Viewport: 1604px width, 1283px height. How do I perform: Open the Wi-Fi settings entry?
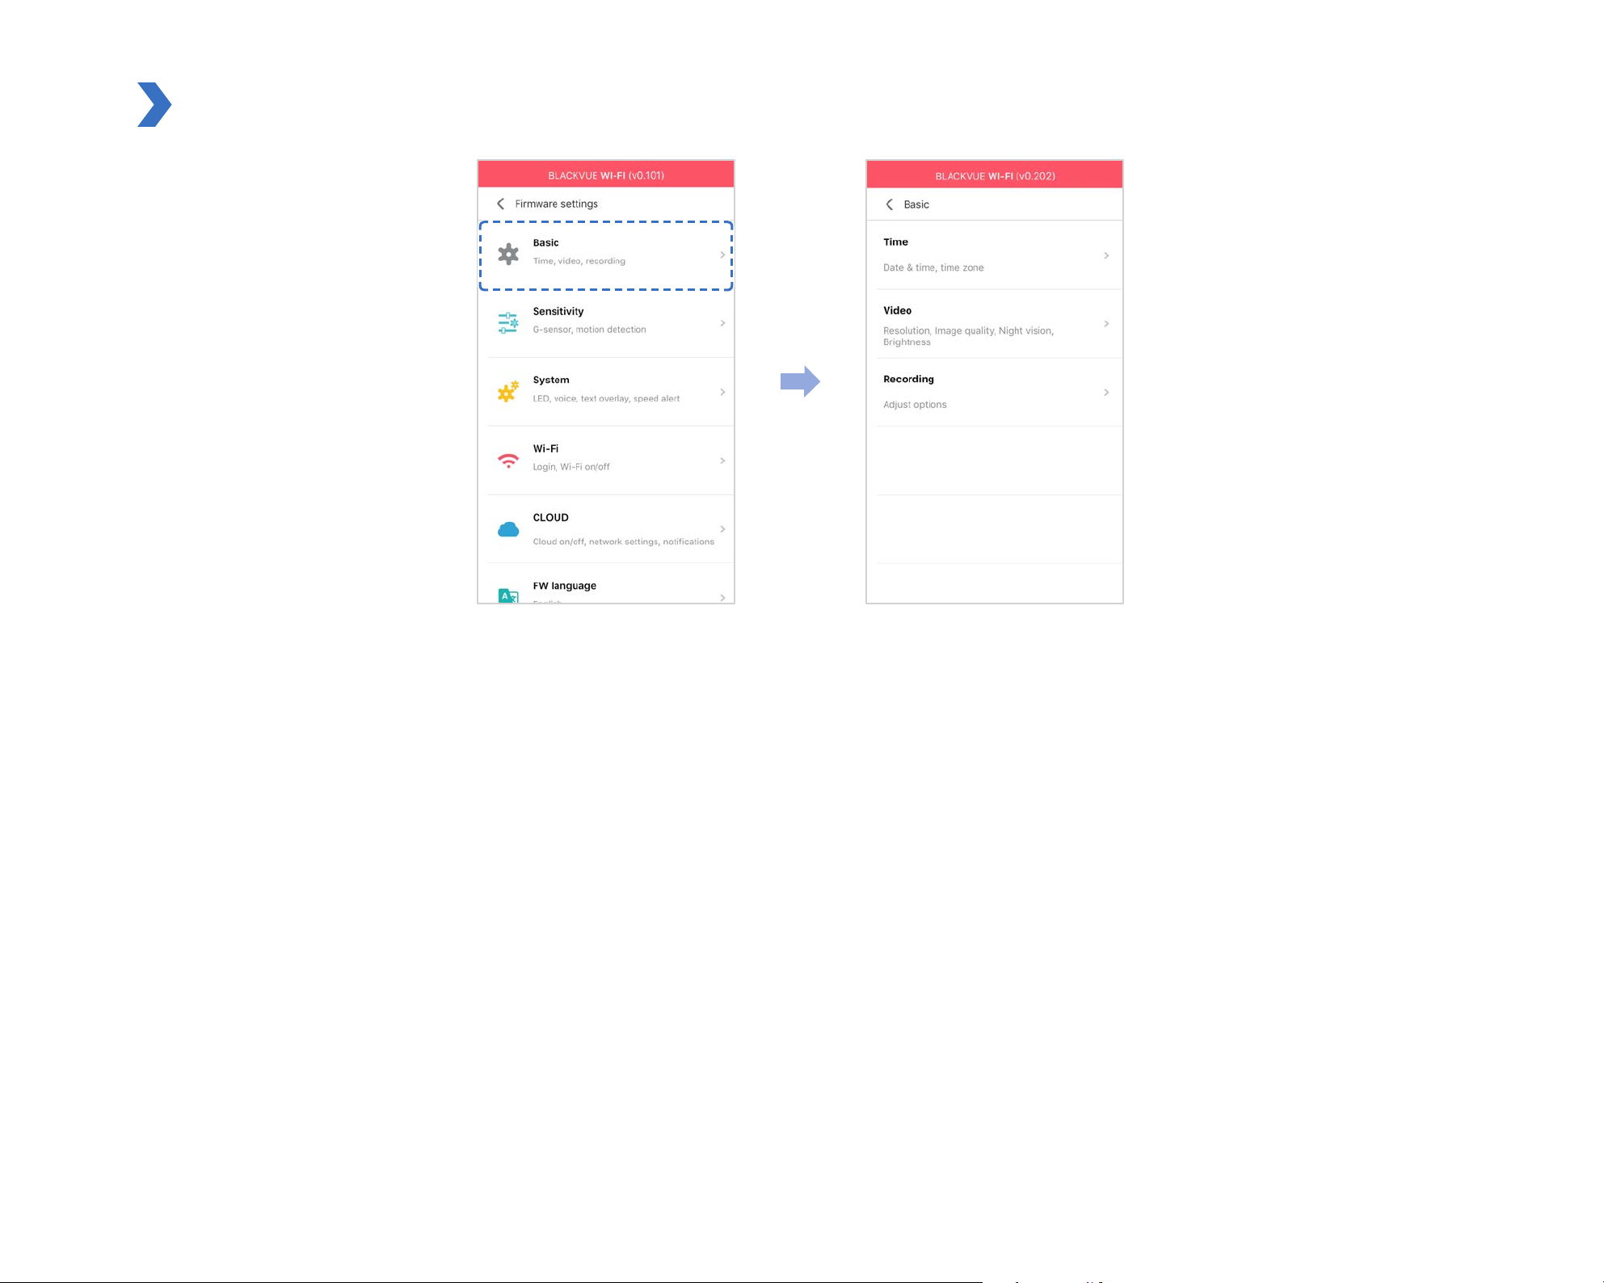click(606, 461)
